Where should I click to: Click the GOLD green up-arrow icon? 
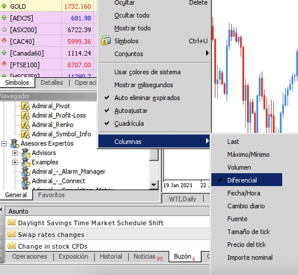[x=4, y=6]
